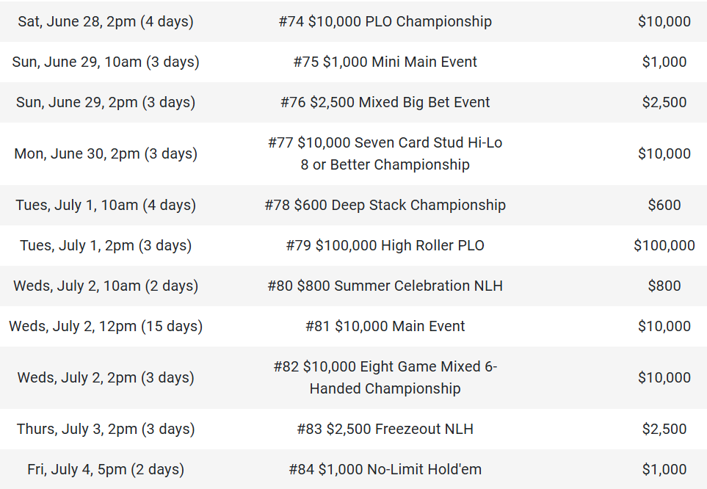The image size is (707, 489).
Task: Click the Weds, July 2, 12pm date
Action: (x=106, y=326)
